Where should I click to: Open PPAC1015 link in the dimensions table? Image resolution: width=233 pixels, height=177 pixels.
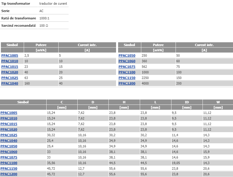click(x=9, y=124)
